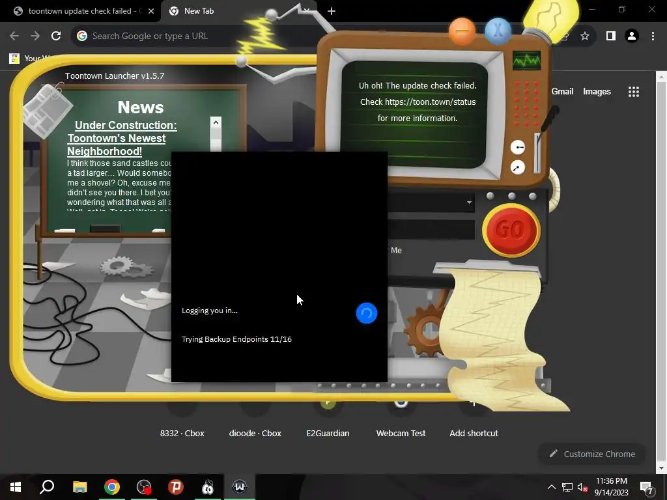Open the network tray icon
667x500 pixels.
click(x=567, y=487)
